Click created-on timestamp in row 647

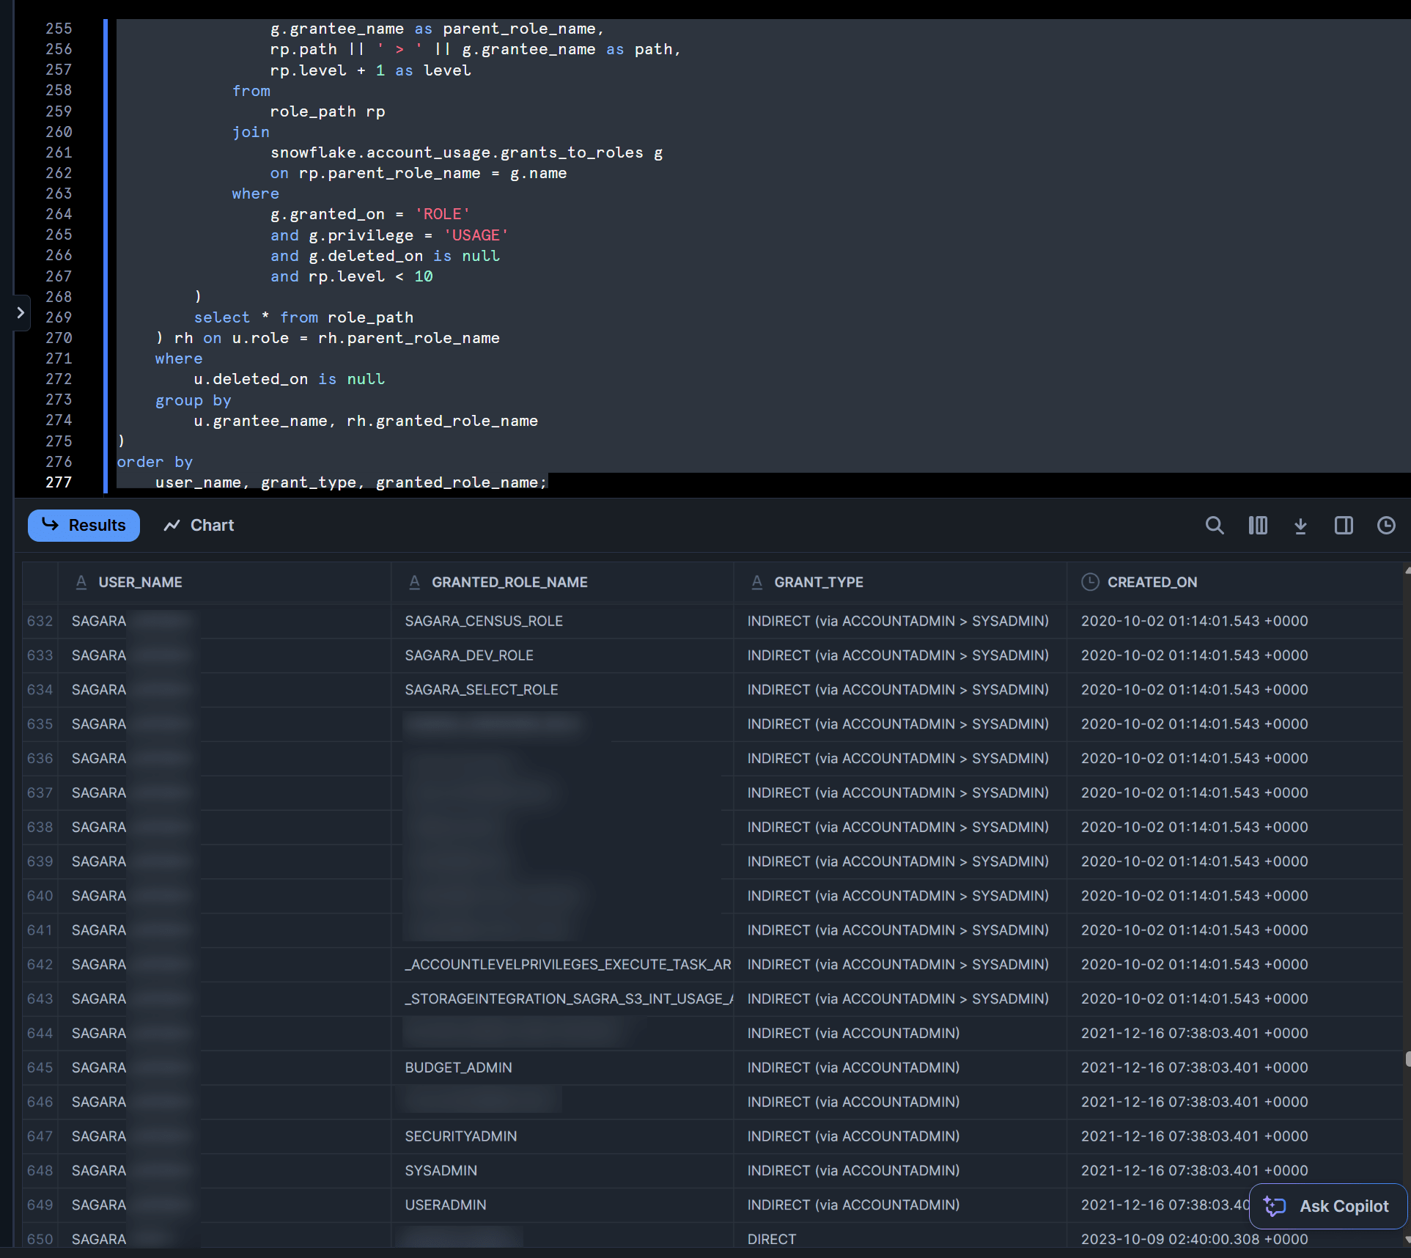pos(1194,1136)
